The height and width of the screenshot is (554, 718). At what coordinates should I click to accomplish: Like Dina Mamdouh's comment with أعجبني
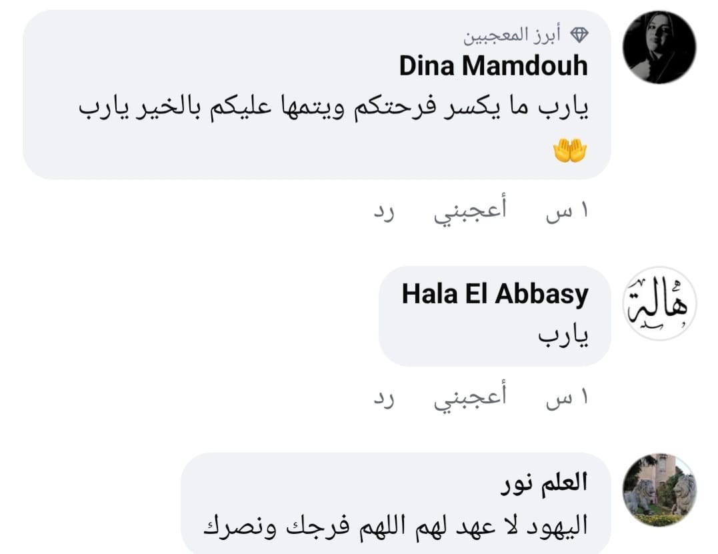pyautogui.click(x=471, y=211)
